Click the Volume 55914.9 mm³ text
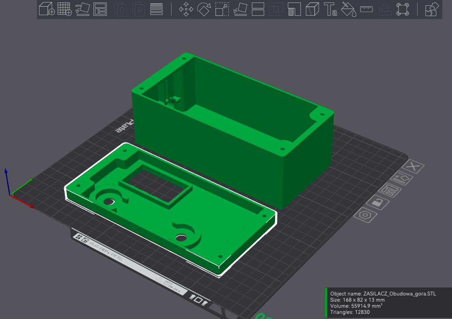This screenshot has height=319, width=452. click(x=356, y=306)
